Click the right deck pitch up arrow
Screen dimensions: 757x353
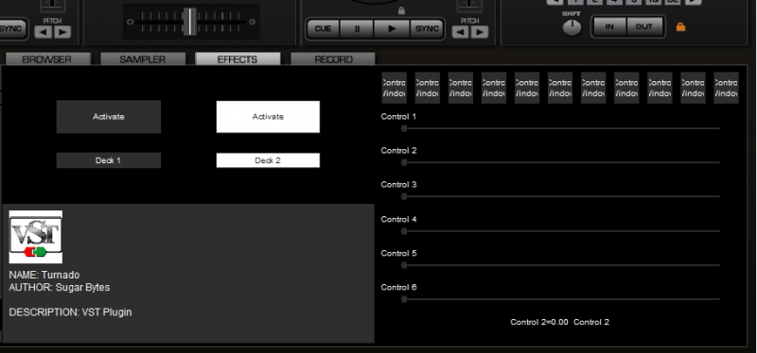click(x=480, y=32)
